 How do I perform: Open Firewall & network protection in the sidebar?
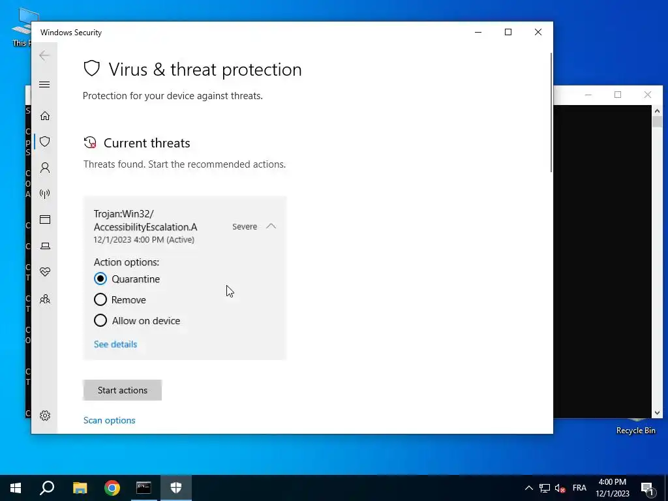pyautogui.click(x=45, y=194)
